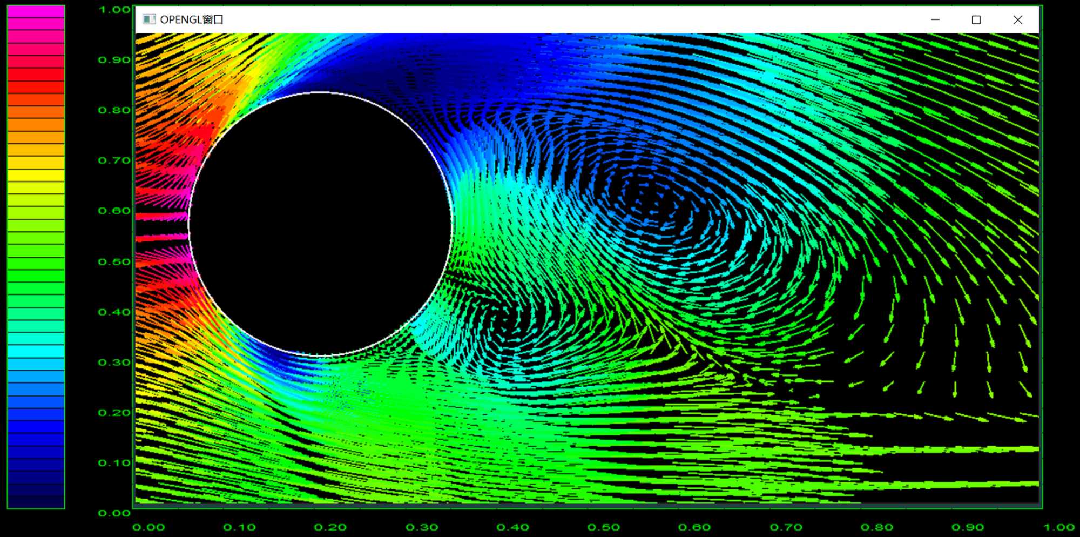This screenshot has height=537, width=1080.
Task: Select the 1.00 tick label on the vertical axis
Action: [x=114, y=10]
